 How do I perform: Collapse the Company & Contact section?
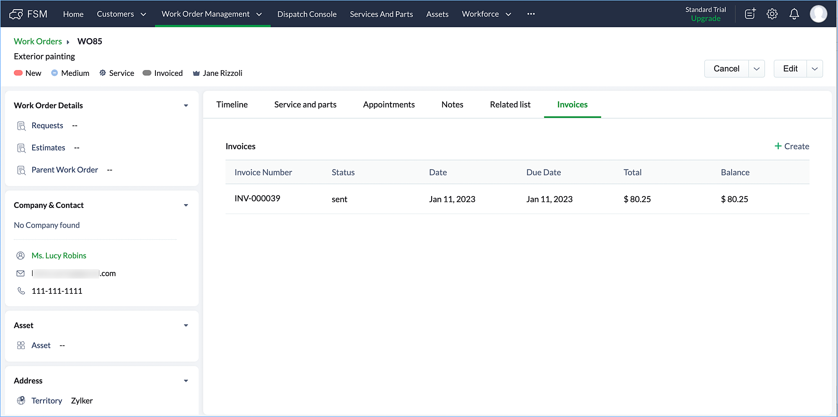pos(186,205)
